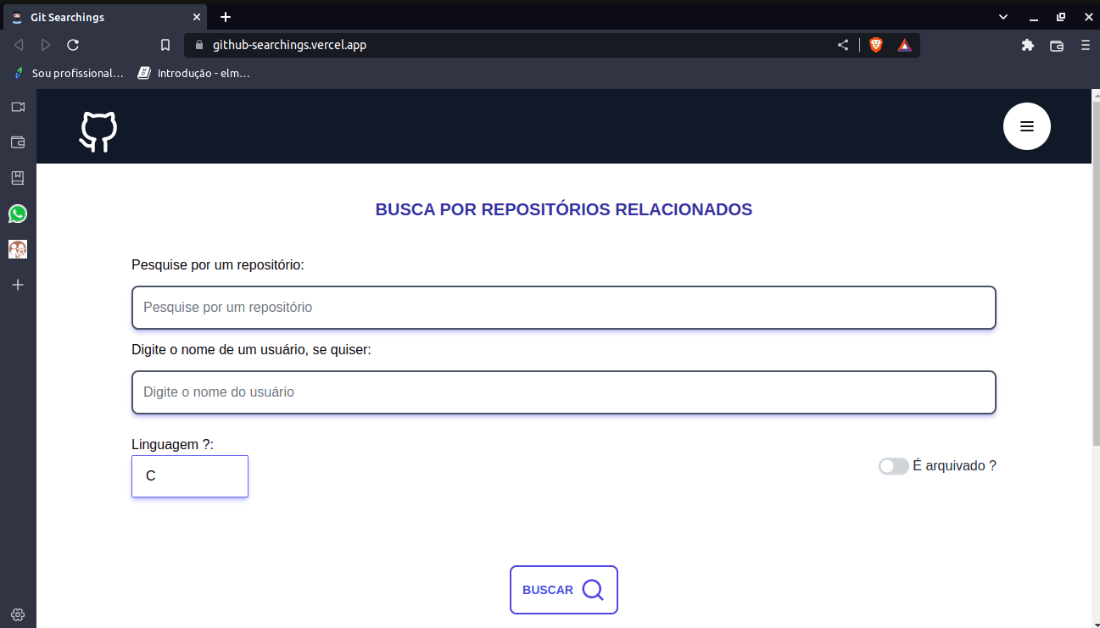
Task: Toggle the É arquivado switch
Action: (x=894, y=466)
